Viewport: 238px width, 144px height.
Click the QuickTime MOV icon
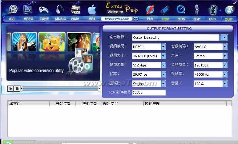[181, 9]
